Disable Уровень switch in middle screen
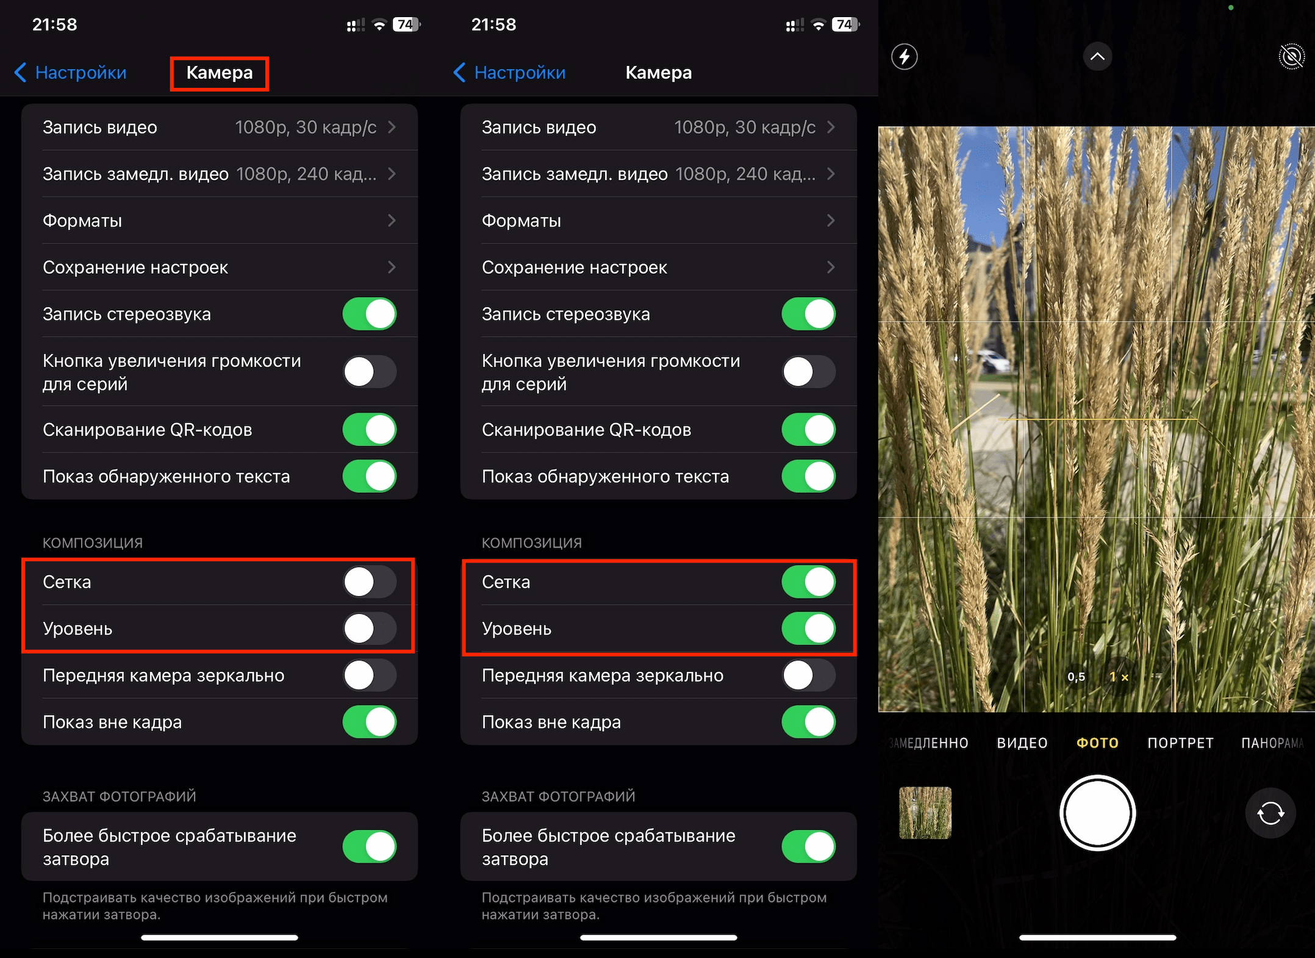The height and width of the screenshot is (958, 1315). click(809, 628)
